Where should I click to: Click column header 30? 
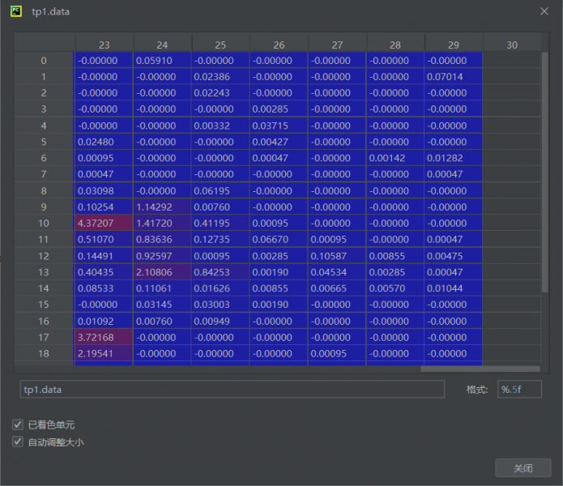(511, 45)
